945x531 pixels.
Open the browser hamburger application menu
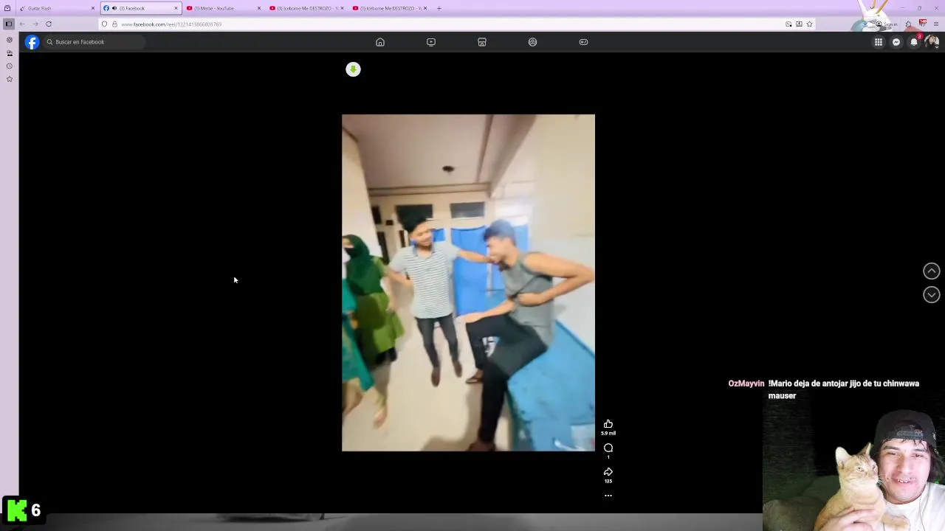click(936, 24)
